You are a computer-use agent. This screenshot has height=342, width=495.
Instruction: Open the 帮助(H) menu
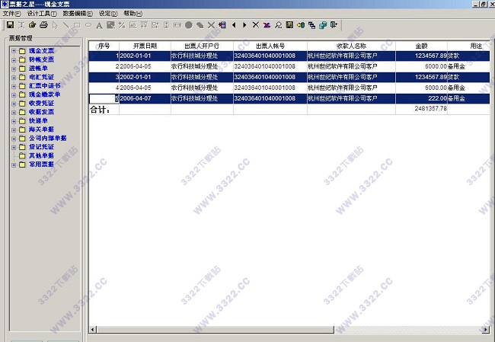tap(133, 14)
